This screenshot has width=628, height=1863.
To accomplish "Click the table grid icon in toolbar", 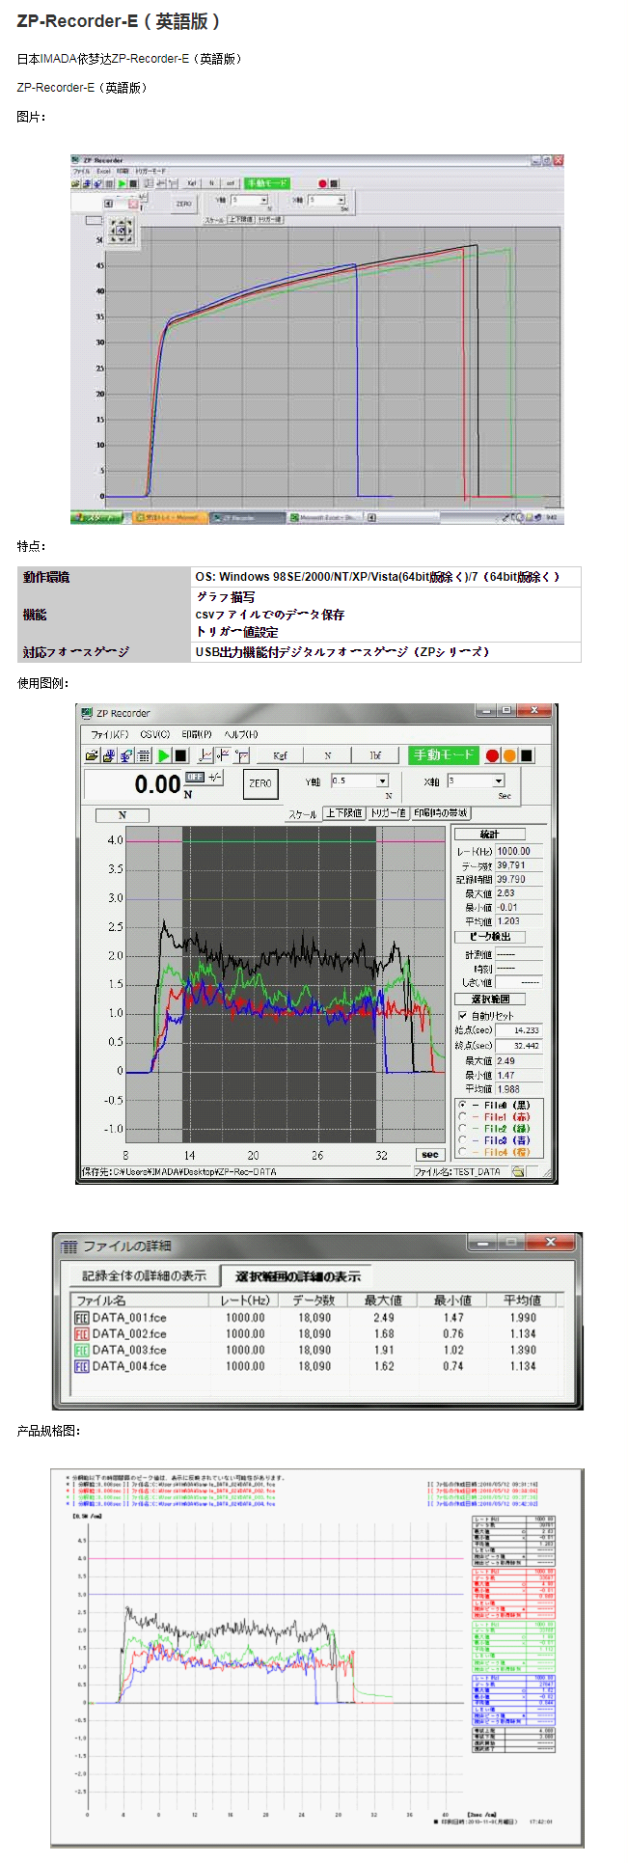I will (144, 755).
